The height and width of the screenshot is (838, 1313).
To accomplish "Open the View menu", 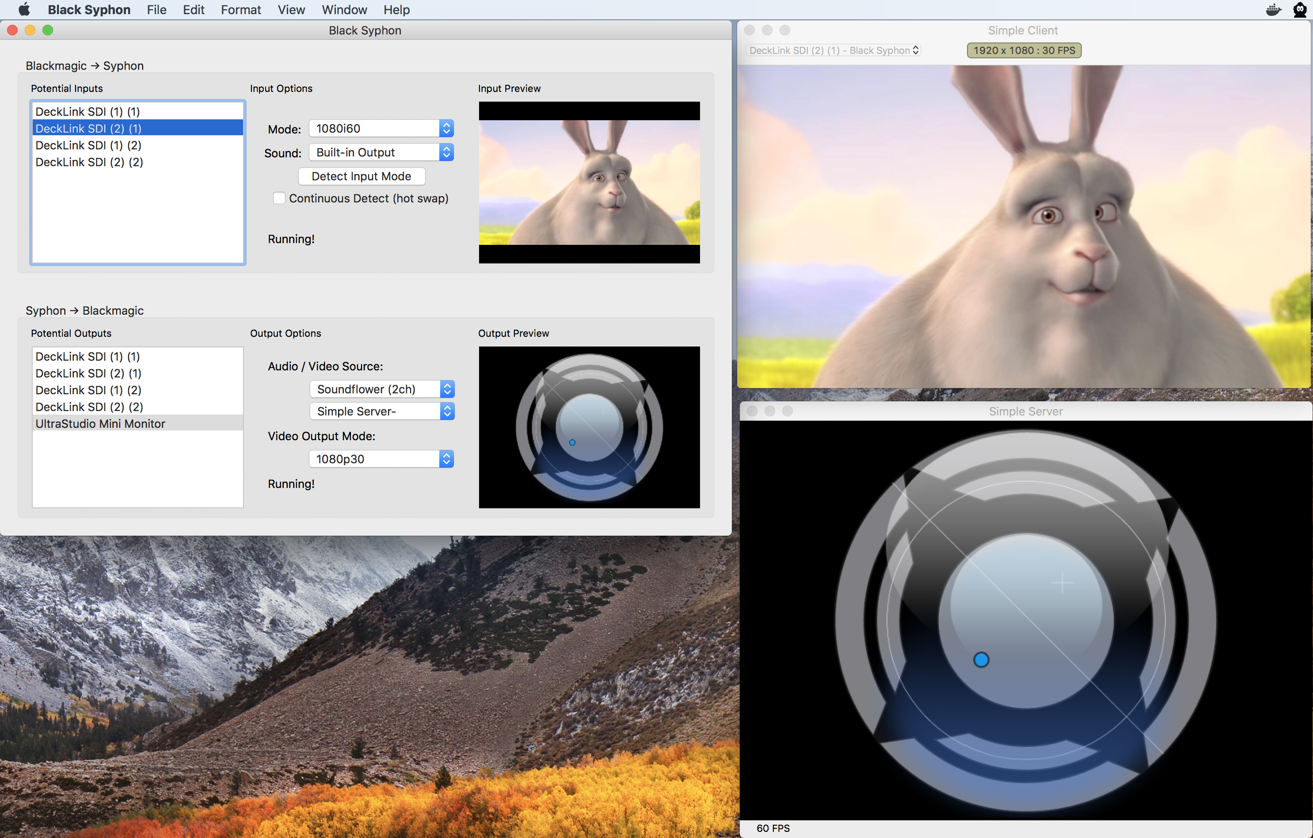I will click(x=291, y=10).
